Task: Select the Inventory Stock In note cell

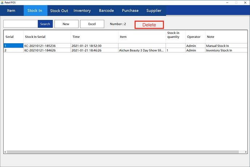Action: [226, 50]
